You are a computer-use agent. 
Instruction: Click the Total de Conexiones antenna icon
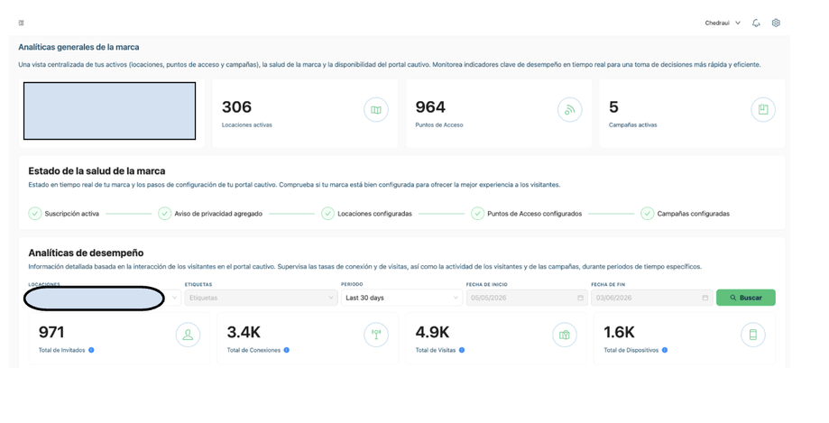376,335
